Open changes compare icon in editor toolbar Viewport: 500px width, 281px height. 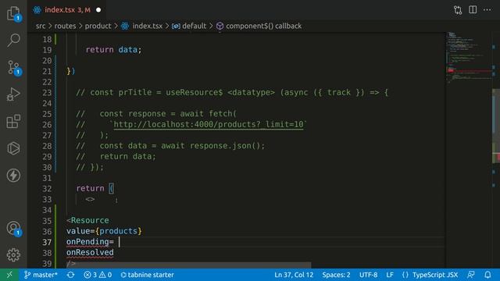tap(458, 10)
